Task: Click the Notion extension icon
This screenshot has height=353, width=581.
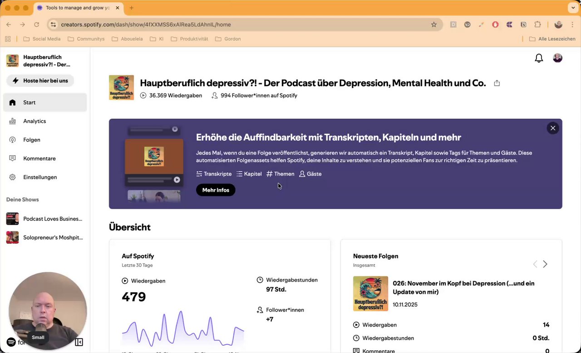Action: point(523,25)
